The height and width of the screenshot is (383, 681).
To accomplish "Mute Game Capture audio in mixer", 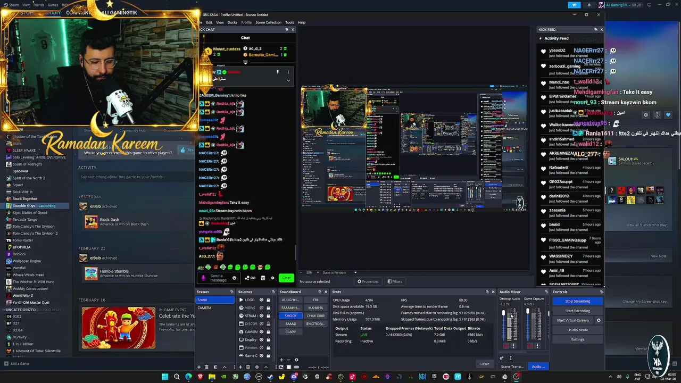I will click(530, 346).
